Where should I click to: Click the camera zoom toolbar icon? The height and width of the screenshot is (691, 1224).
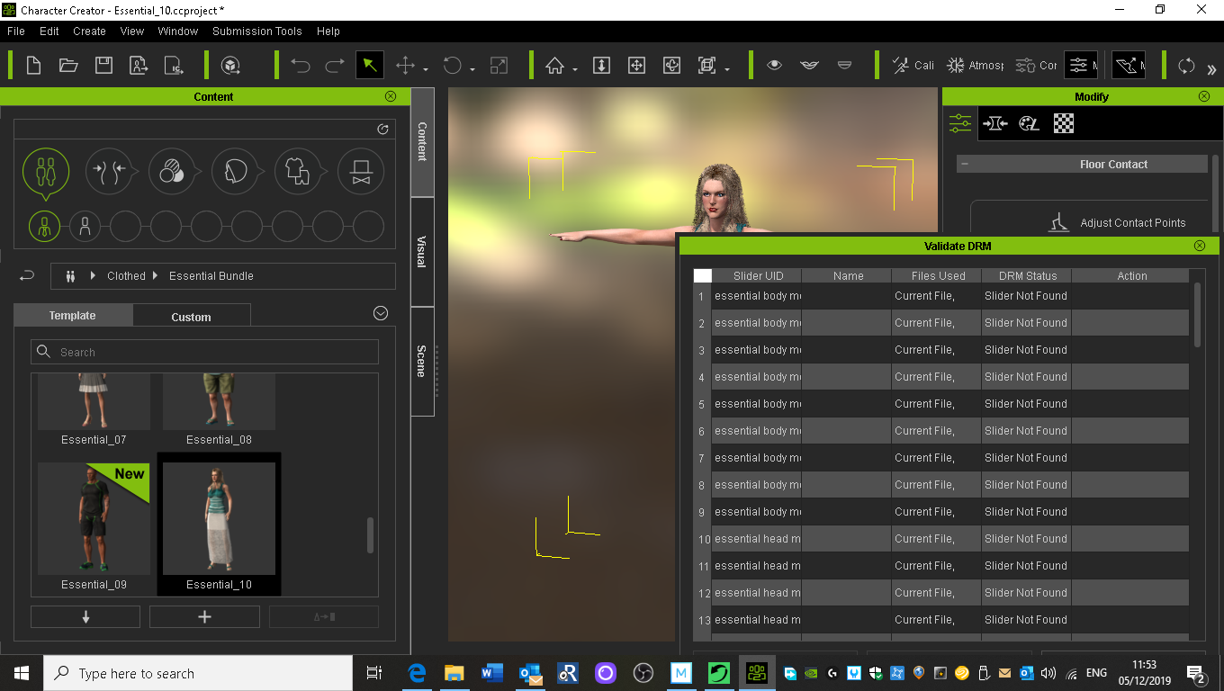coord(602,66)
